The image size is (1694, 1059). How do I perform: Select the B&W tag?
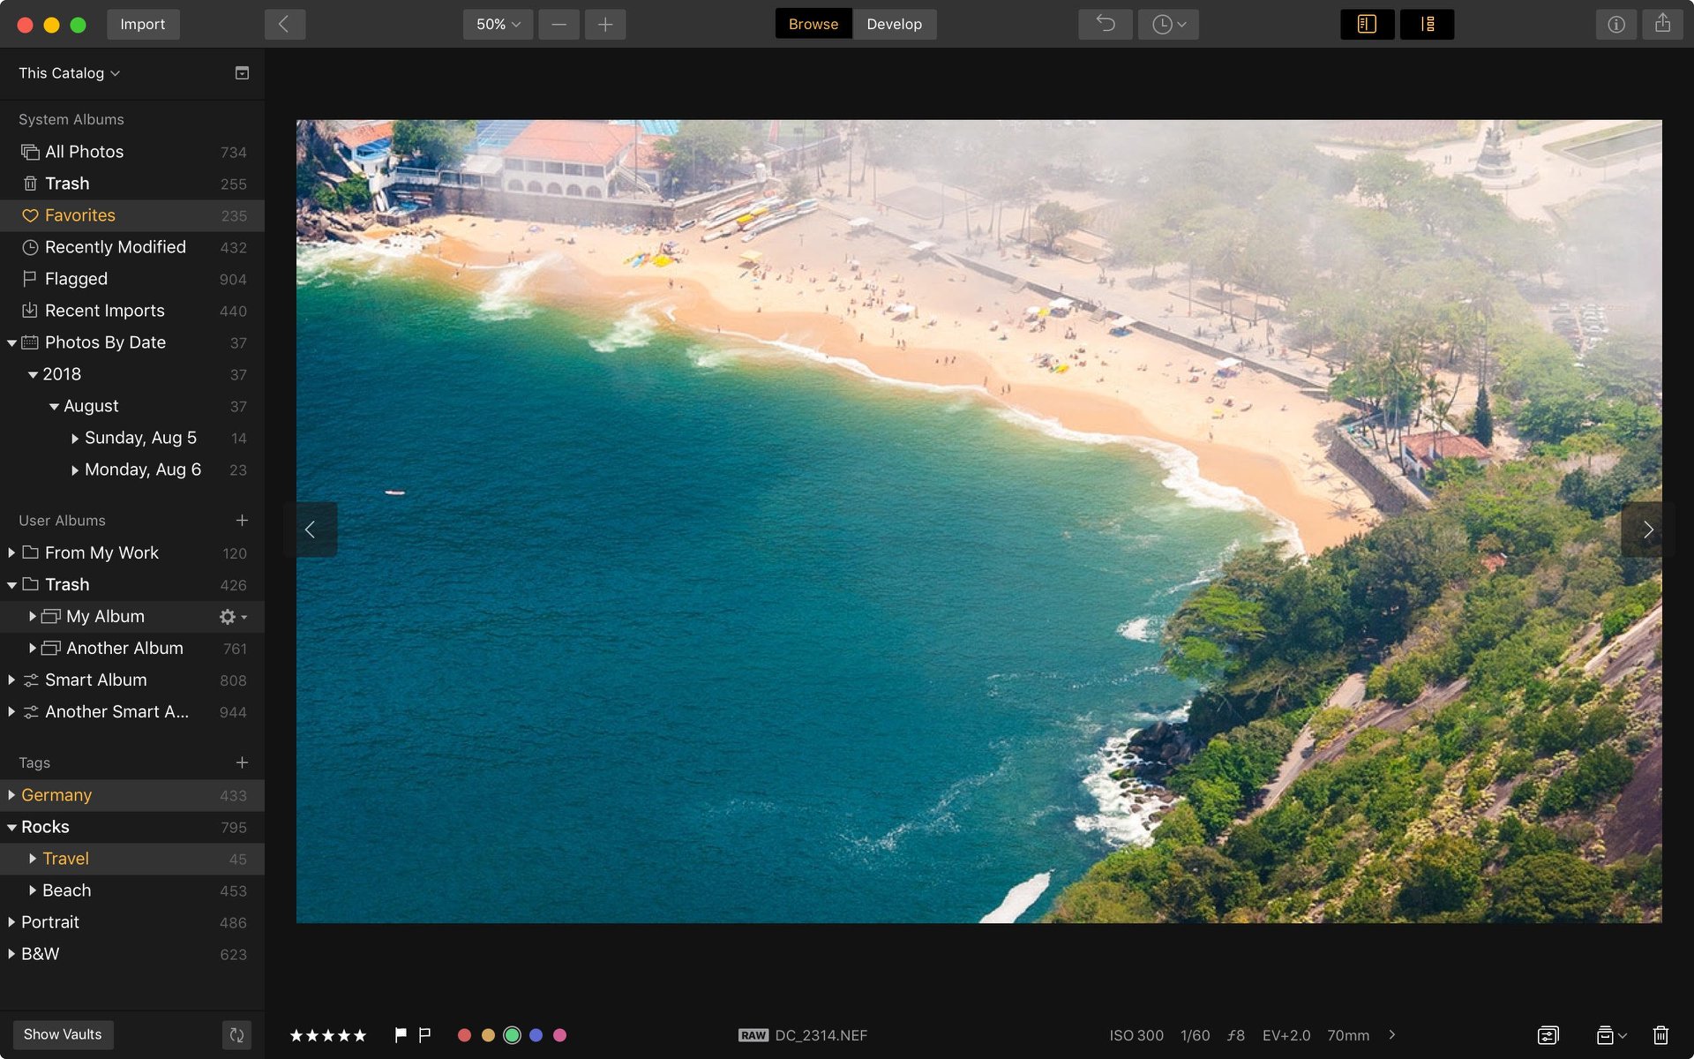click(x=132, y=954)
